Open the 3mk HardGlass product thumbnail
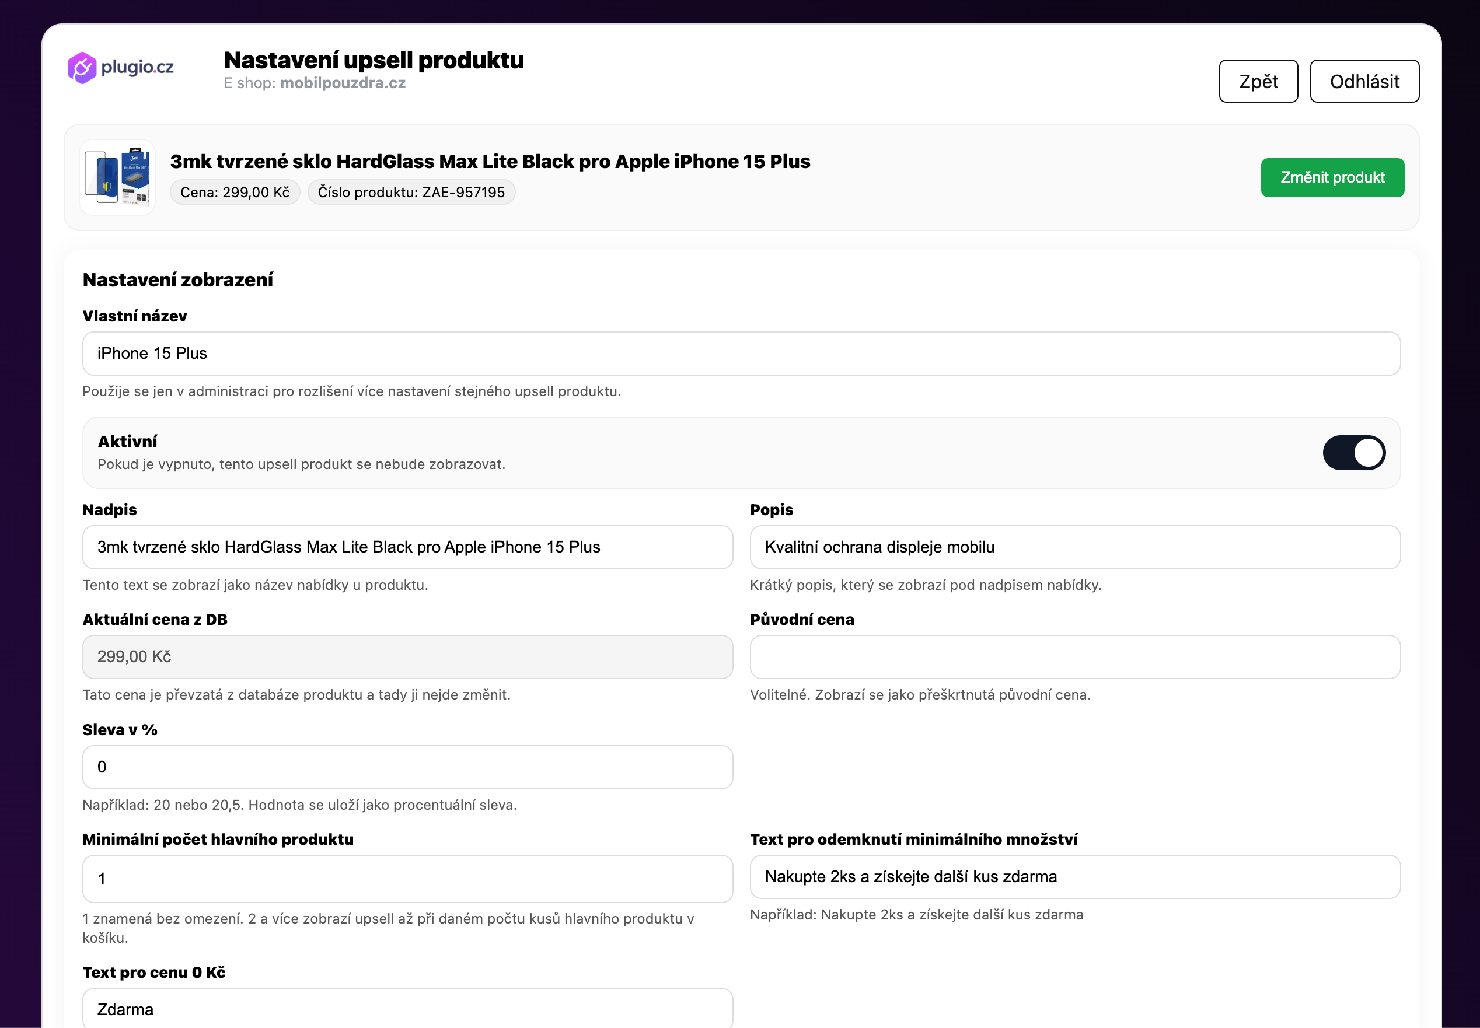 point(117,177)
